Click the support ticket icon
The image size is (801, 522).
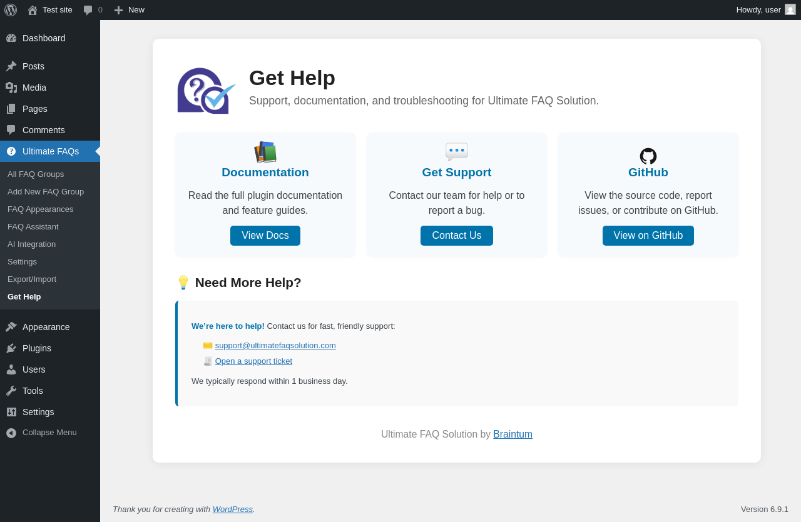pos(208,361)
